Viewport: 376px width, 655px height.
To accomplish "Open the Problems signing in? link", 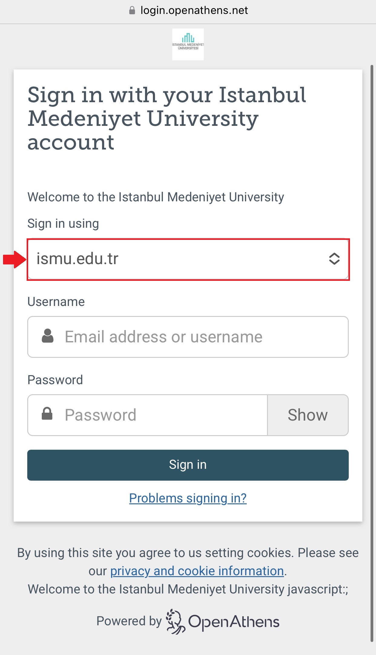I will click(x=188, y=498).
